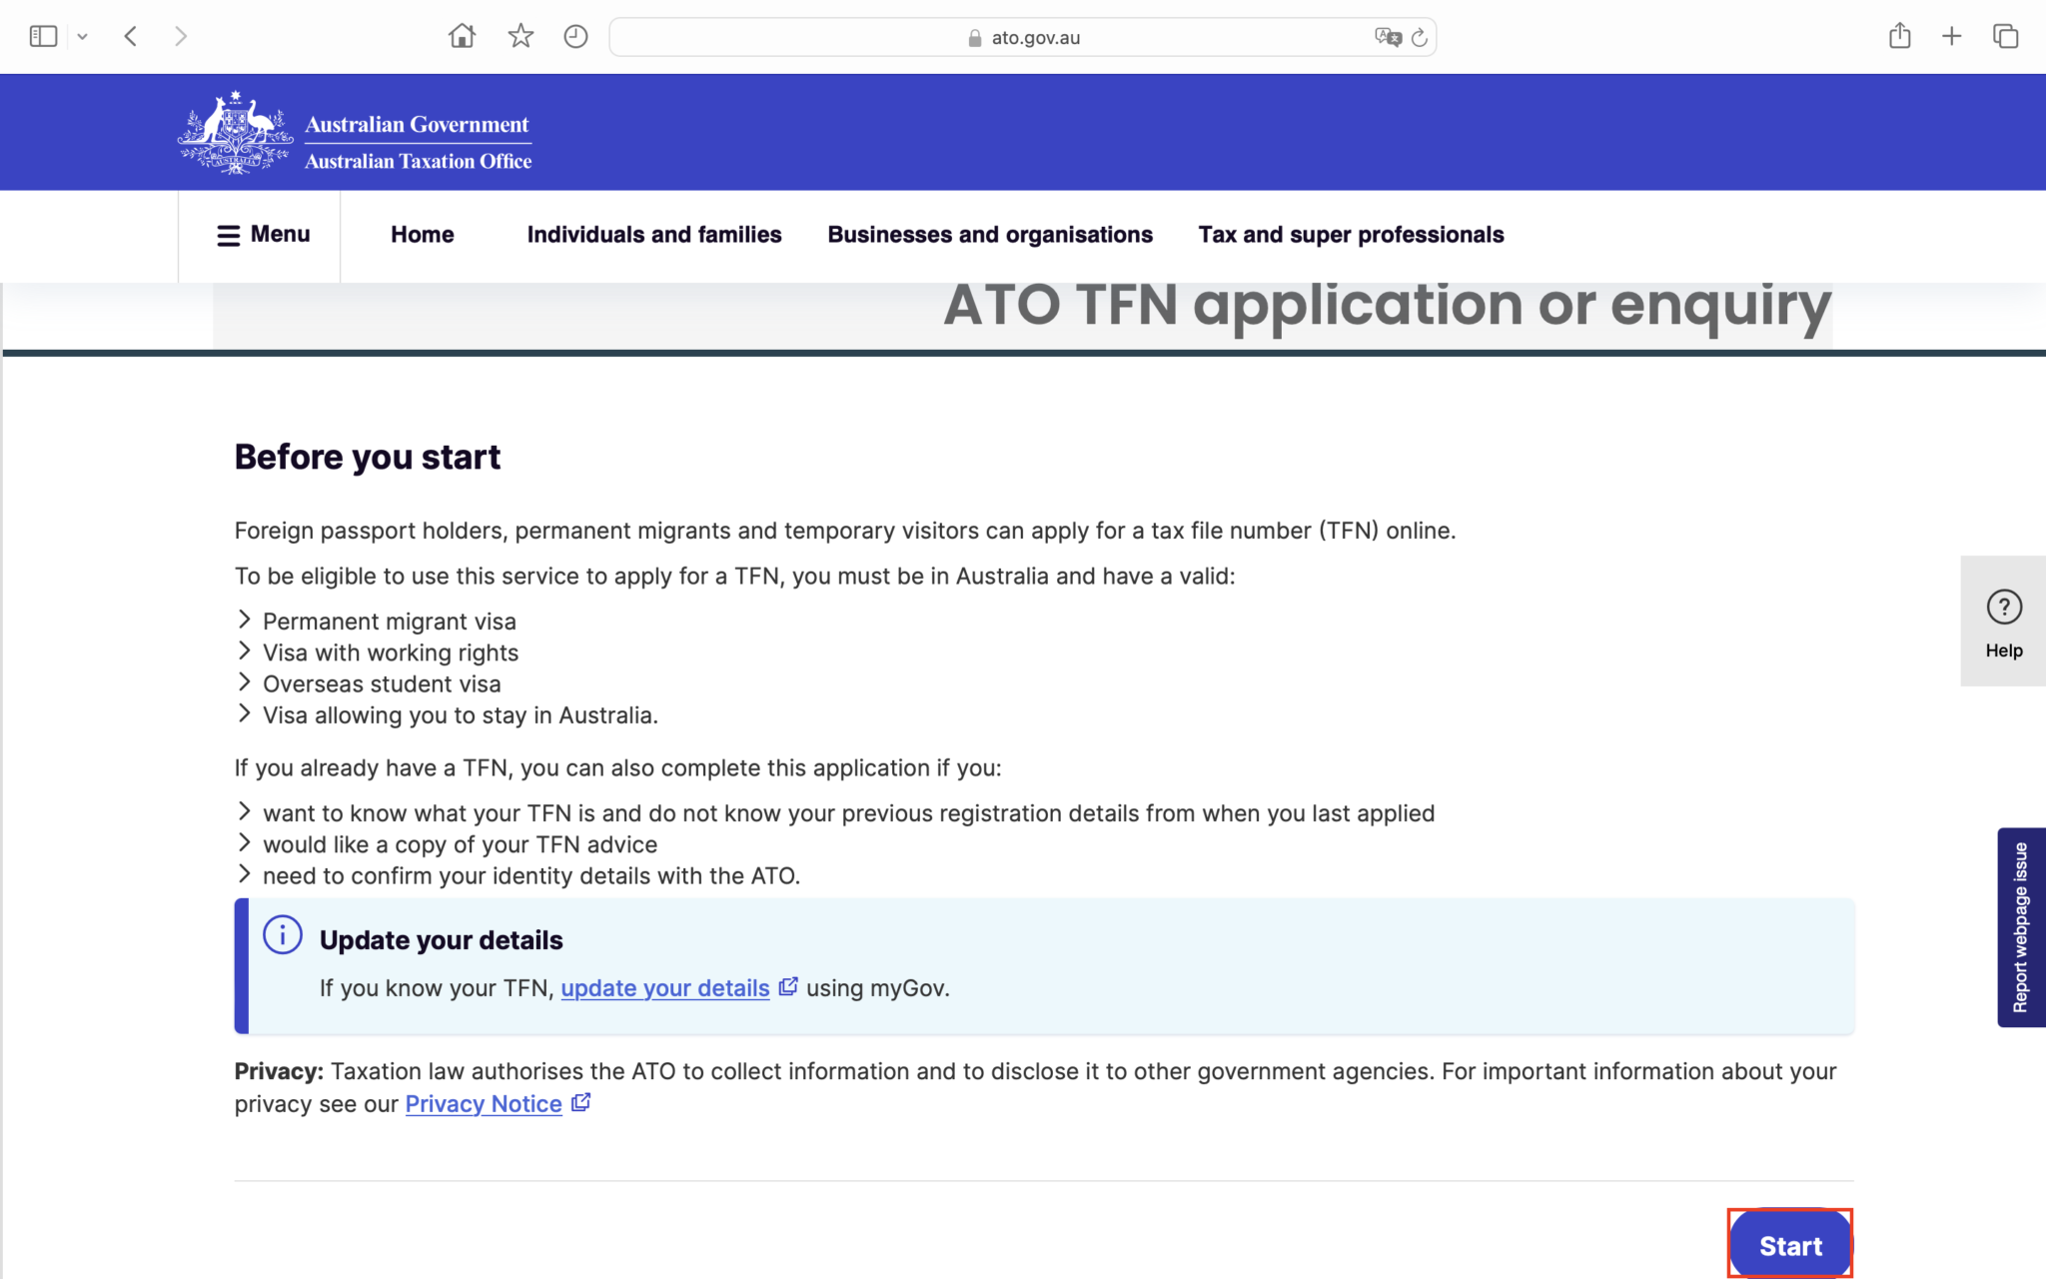The image size is (2046, 1279).
Task: Open a new tab with the plus icon
Action: click(1951, 37)
